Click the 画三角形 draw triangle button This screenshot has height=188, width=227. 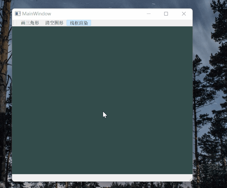[30, 23]
